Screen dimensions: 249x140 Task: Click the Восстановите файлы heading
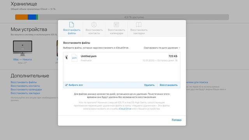(x=77, y=43)
